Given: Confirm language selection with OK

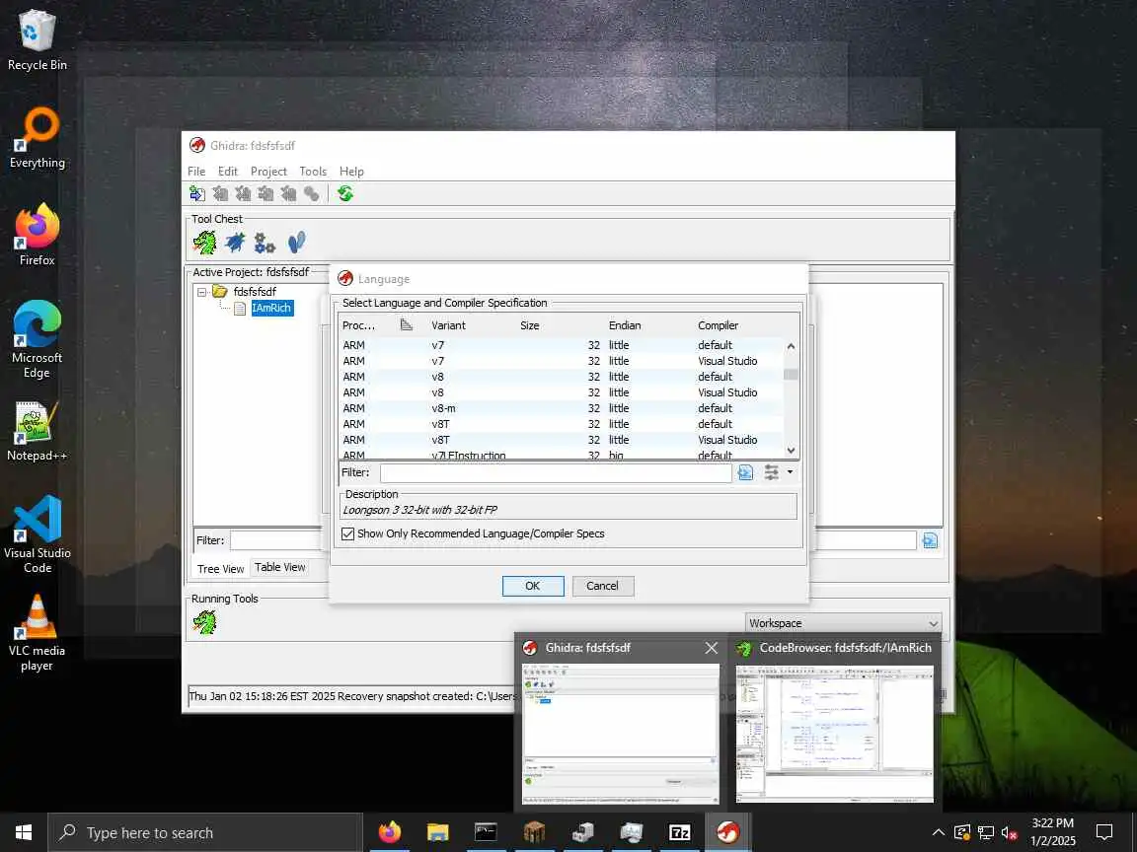Looking at the screenshot, I should pyautogui.click(x=532, y=586).
